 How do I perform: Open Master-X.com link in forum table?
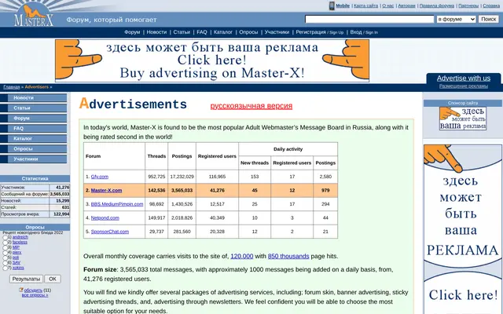[106, 190]
